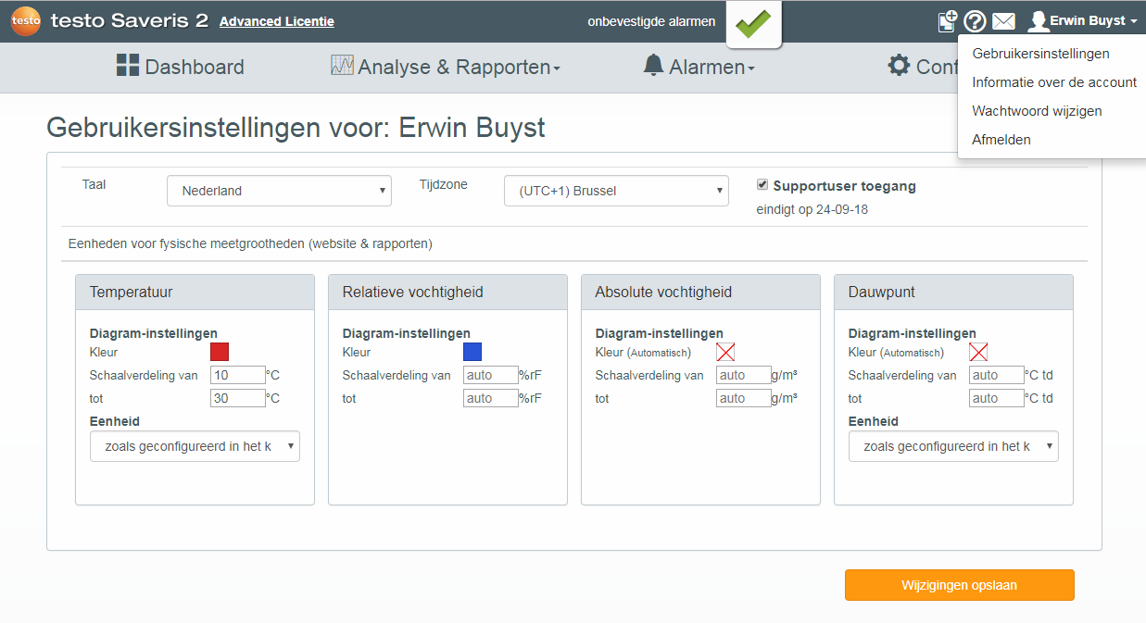Choose Informatie over de account
1146x623 pixels.
tap(1054, 82)
